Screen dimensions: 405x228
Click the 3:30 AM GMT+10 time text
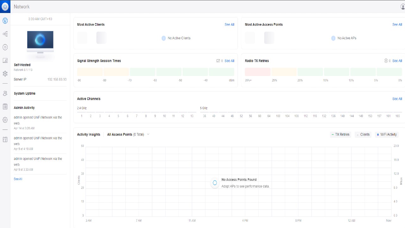pyautogui.click(x=40, y=19)
